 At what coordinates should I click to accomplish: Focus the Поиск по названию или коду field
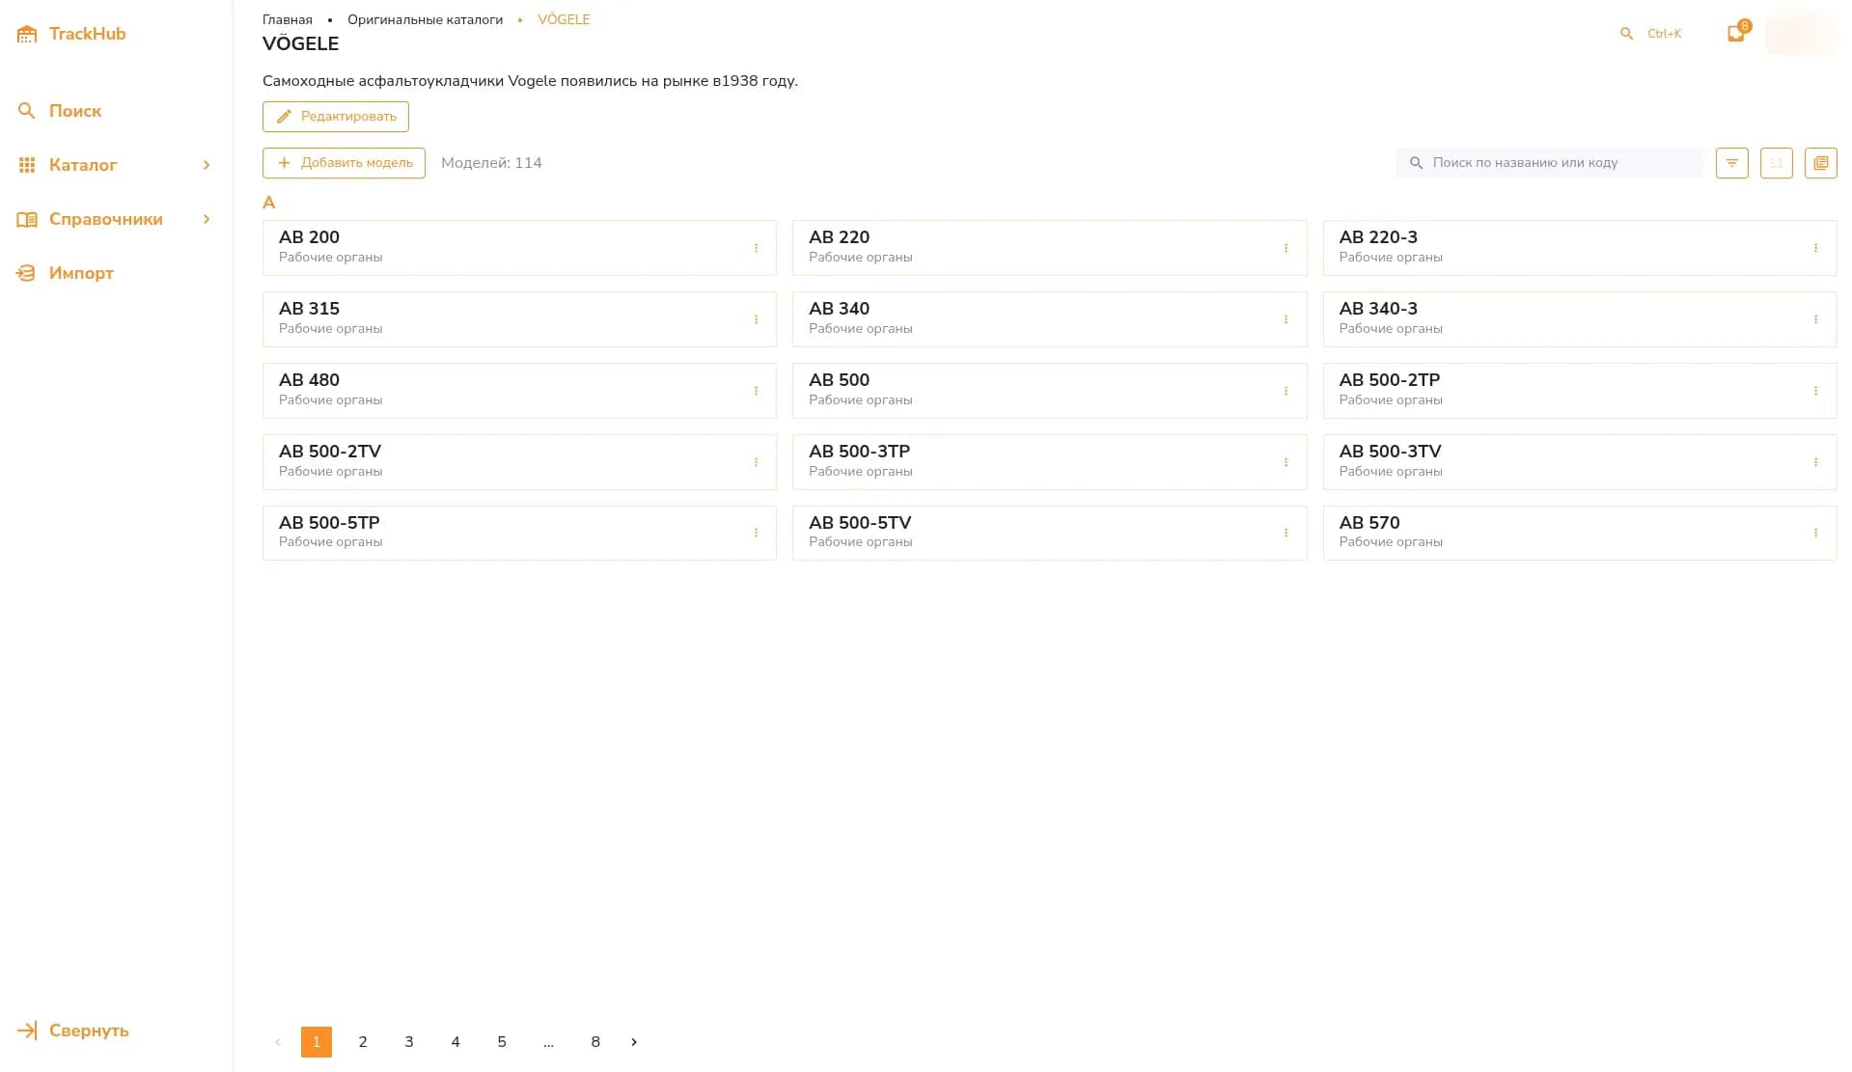[1549, 163]
